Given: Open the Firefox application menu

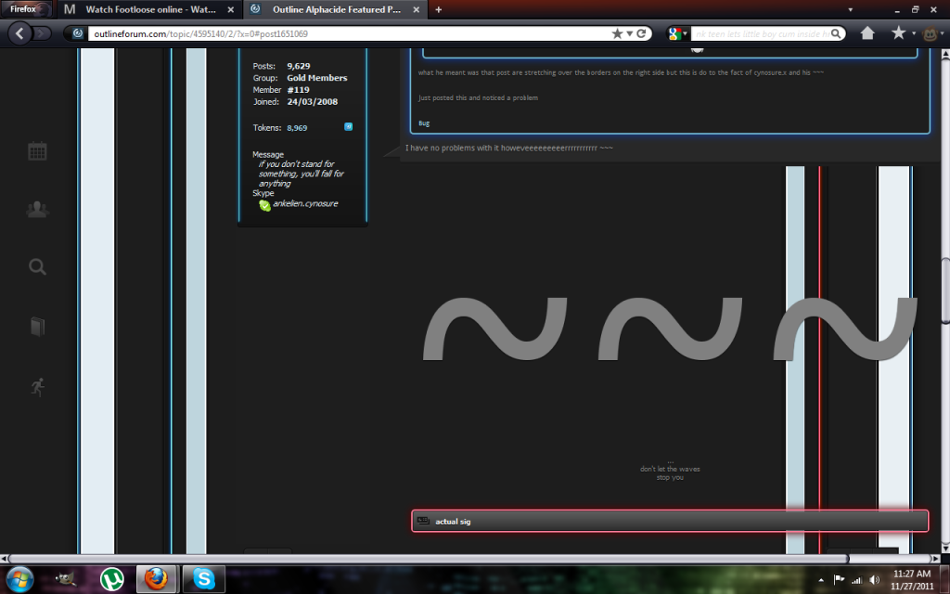Looking at the screenshot, I should (x=27, y=8).
